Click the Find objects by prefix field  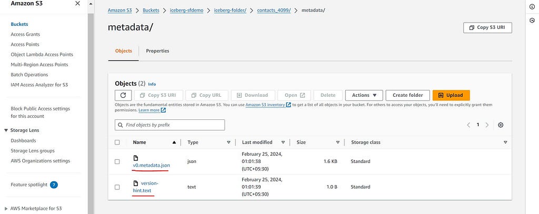point(170,125)
